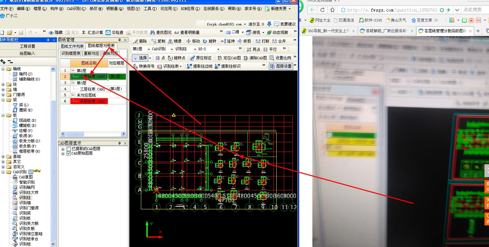Select the 删除 delete tool

[140, 41]
